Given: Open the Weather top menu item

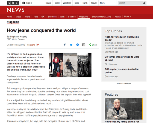Looking at the screenshot, I should (67, 3).
